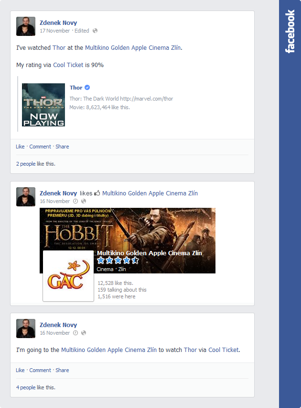Click the thumbs-up icon before Multikino Golden Apple
The image size is (301, 408).
click(97, 193)
